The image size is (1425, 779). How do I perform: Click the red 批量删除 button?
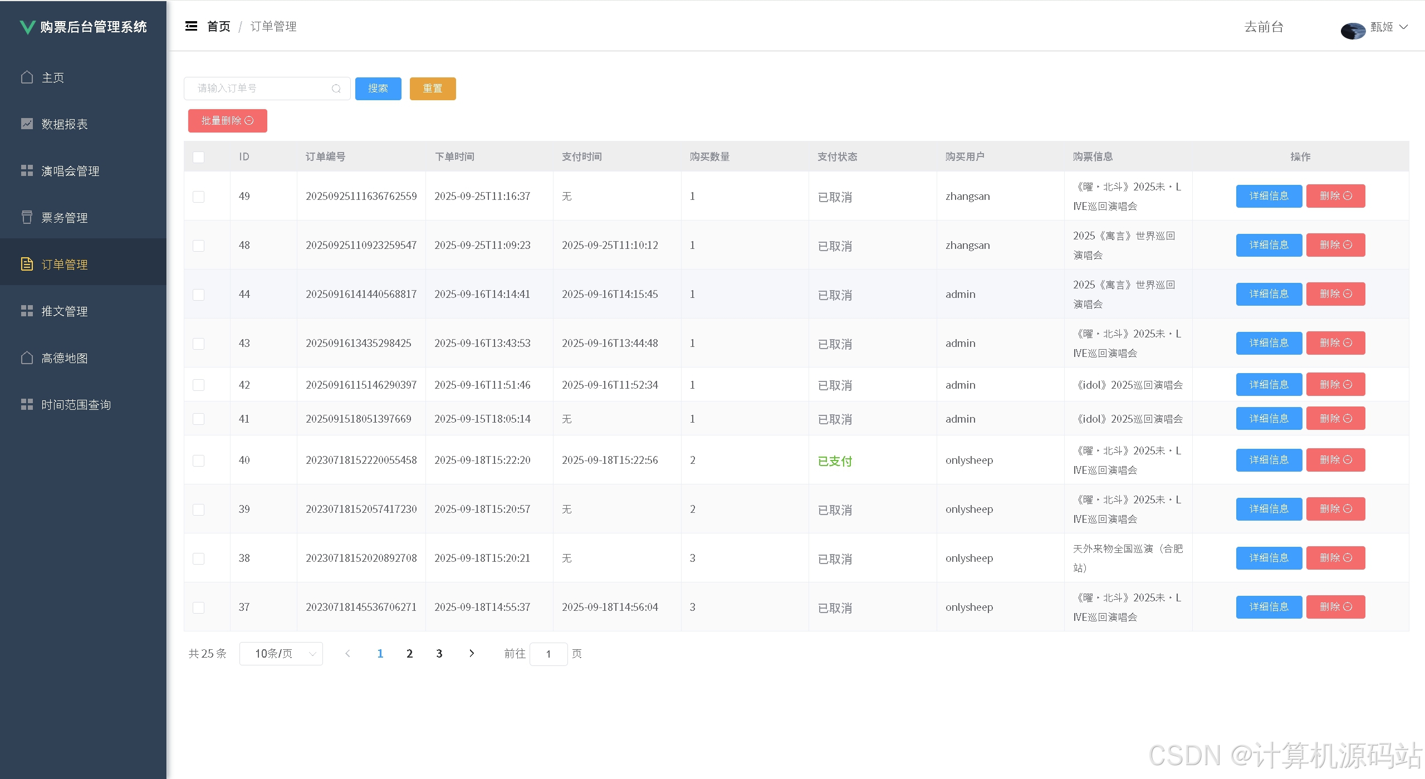(228, 121)
